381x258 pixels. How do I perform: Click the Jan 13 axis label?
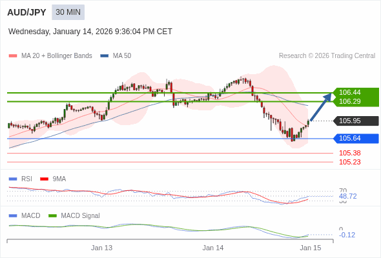pos(101,248)
